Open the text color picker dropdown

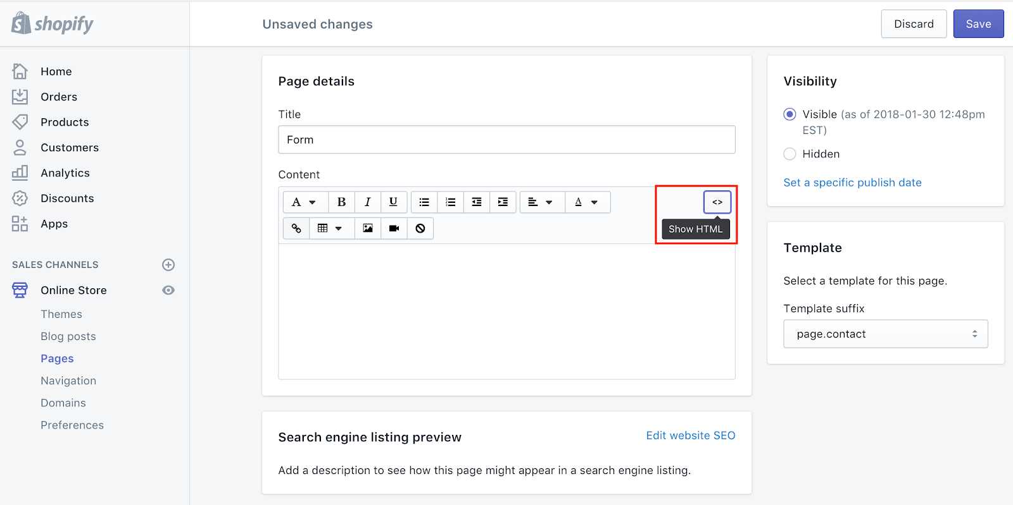pyautogui.click(x=586, y=202)
